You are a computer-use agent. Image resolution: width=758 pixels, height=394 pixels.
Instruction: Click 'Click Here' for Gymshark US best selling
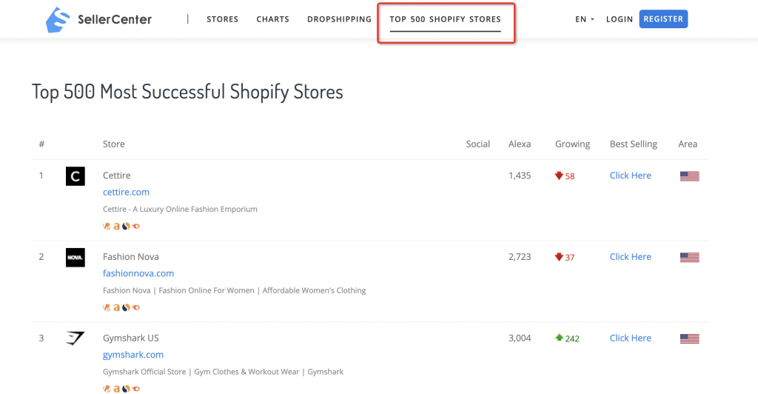[631, 338]
